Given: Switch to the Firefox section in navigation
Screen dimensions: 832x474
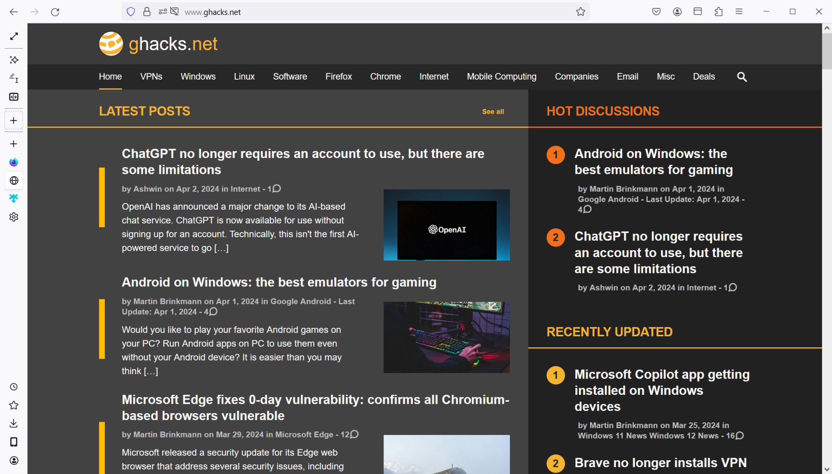Looking at the screenshot, I should (x=338, y=77).
